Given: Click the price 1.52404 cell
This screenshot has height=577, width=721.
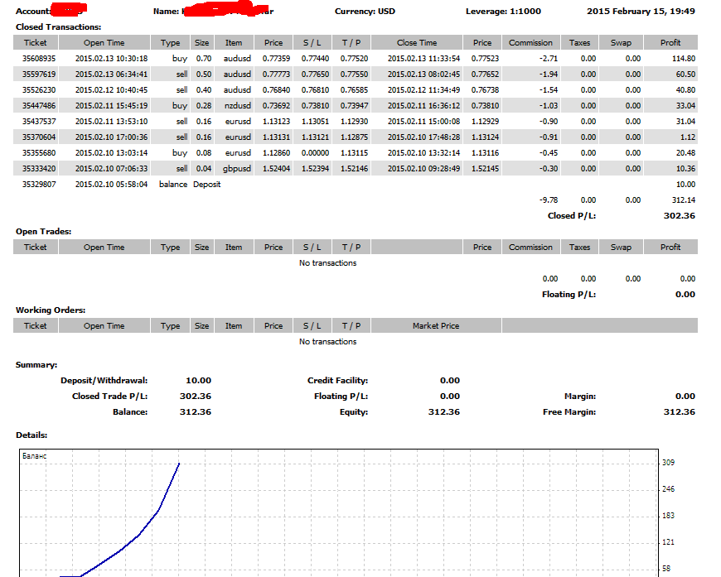Looking at the screenshot, I should click(x=276, y=169).
